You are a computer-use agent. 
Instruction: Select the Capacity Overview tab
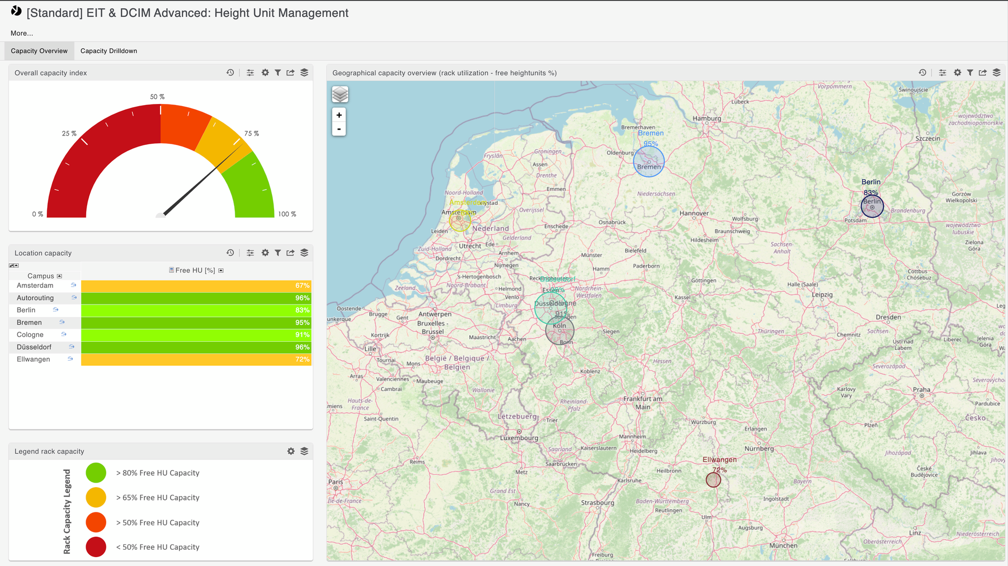[x=39, y=51]
